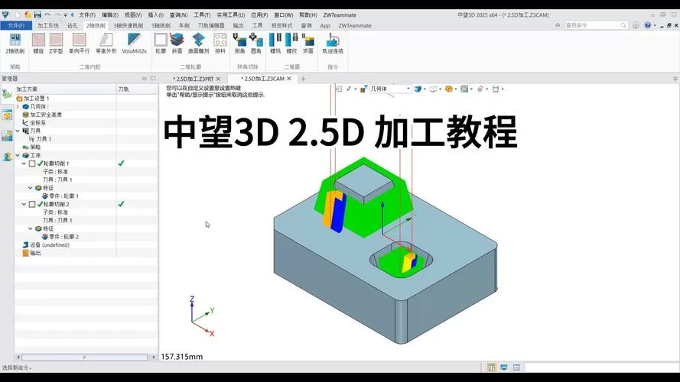This screenshot has height=382, width=680.
Task: Close the 2.5D加工.Z3CAM document tab
Action: coord(289,79)
